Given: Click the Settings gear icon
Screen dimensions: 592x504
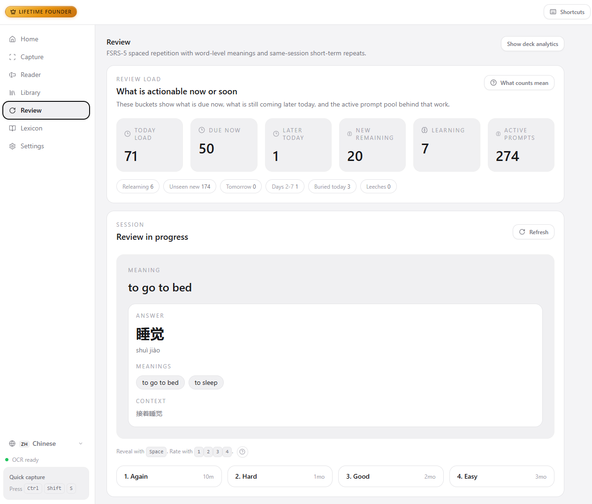Looking at the screenshot, I should (13, 146).
